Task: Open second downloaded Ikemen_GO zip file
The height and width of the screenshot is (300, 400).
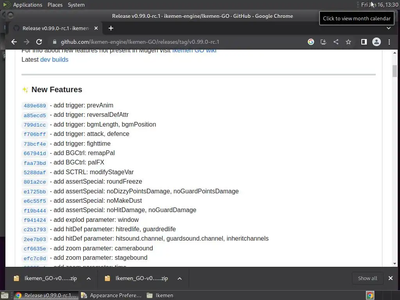Action: click(137, 278)
